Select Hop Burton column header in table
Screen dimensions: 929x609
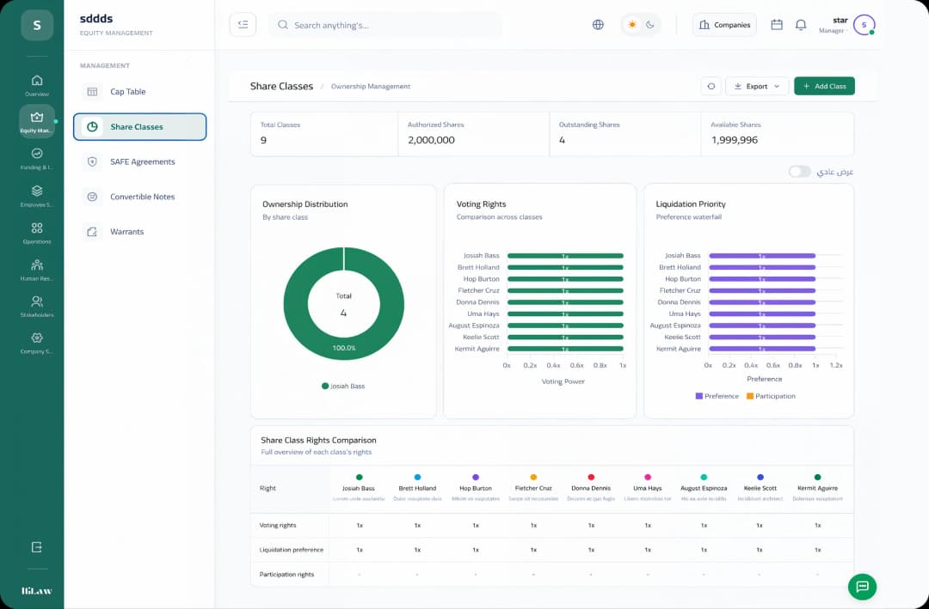475,488
